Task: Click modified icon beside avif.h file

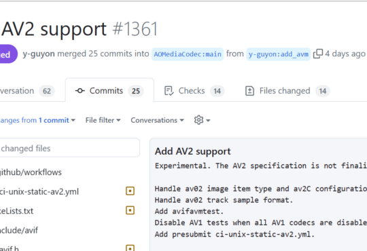Action: pos(130,248)
